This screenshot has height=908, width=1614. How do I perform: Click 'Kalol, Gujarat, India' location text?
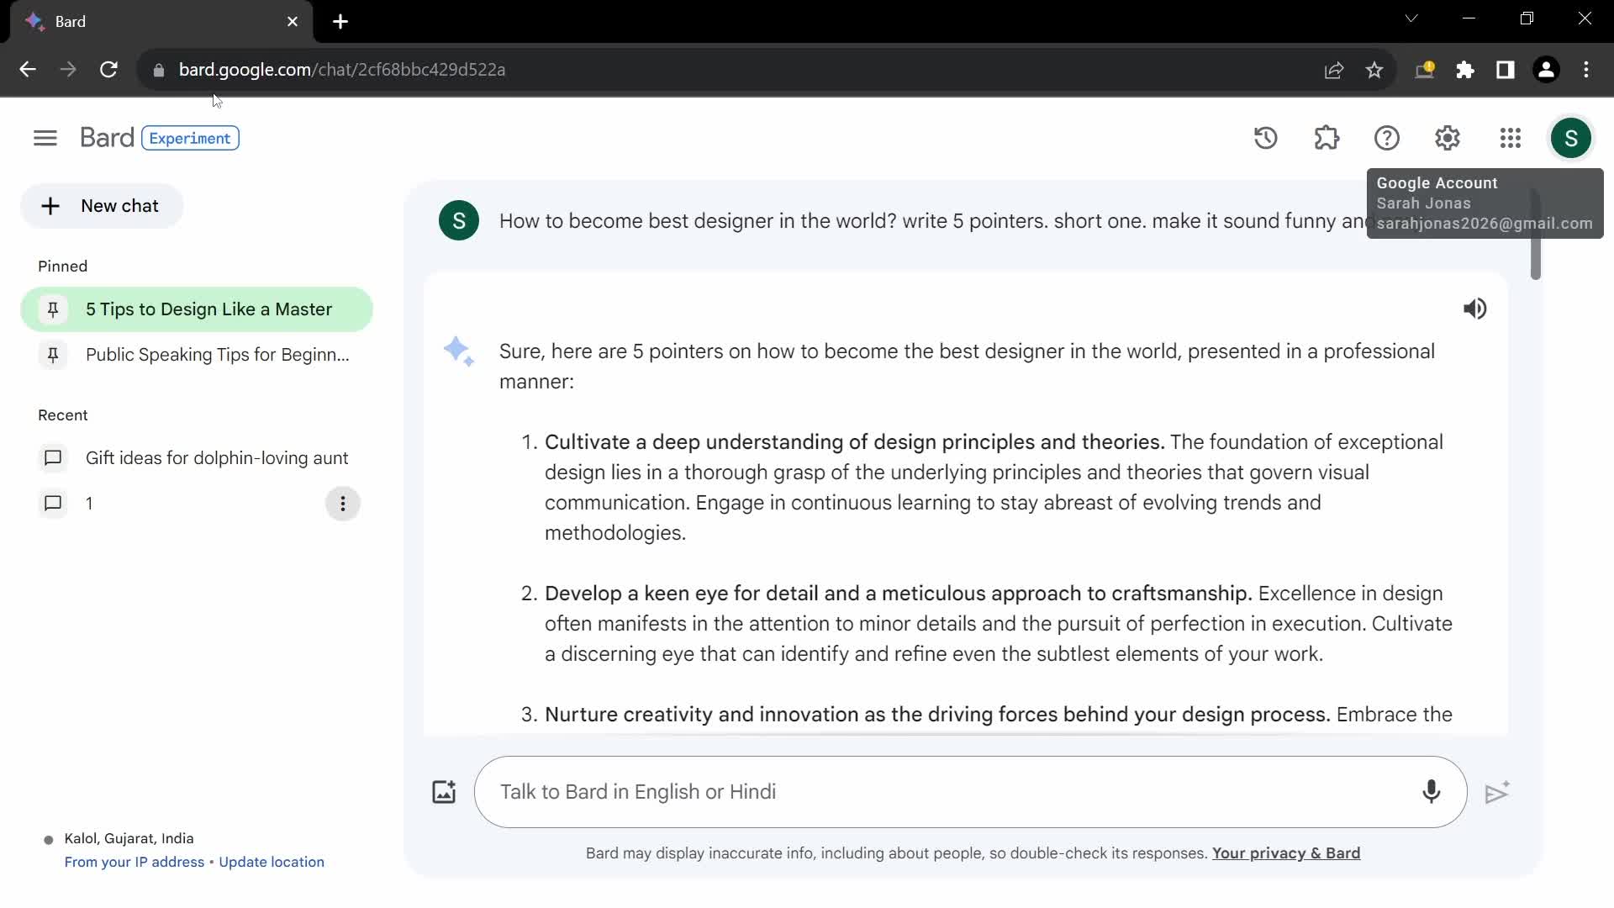click(x=129, y=839)
